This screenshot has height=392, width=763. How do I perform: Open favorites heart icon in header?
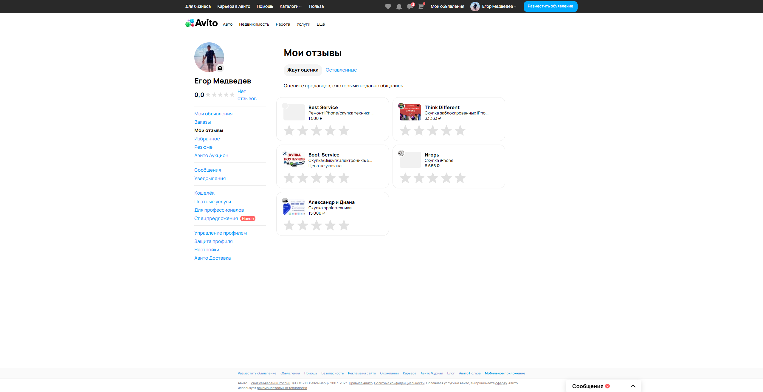click(x=388, y=6)
